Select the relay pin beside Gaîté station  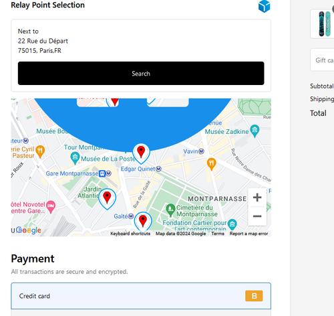tap(143, 222)
